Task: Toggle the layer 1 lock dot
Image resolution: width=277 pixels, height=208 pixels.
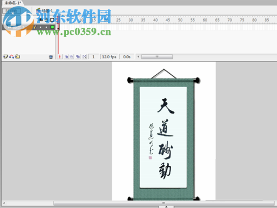Action: point(47,27)
